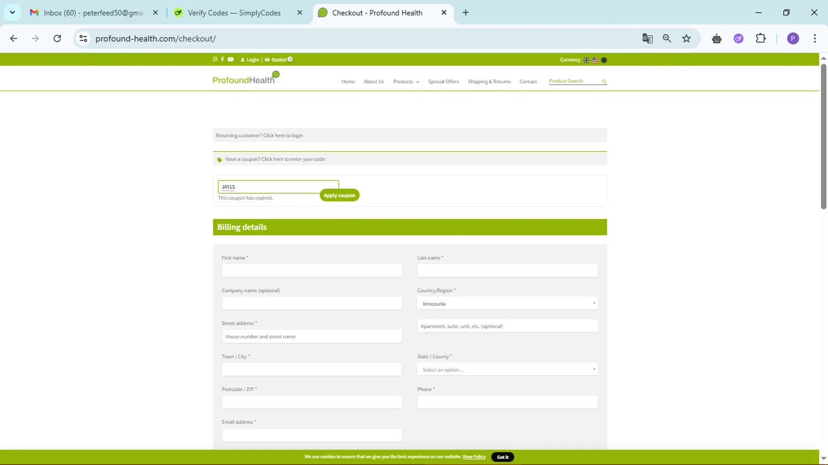Click the Postcode / ZIP field

pyautogui.click(x=312, y=402)
